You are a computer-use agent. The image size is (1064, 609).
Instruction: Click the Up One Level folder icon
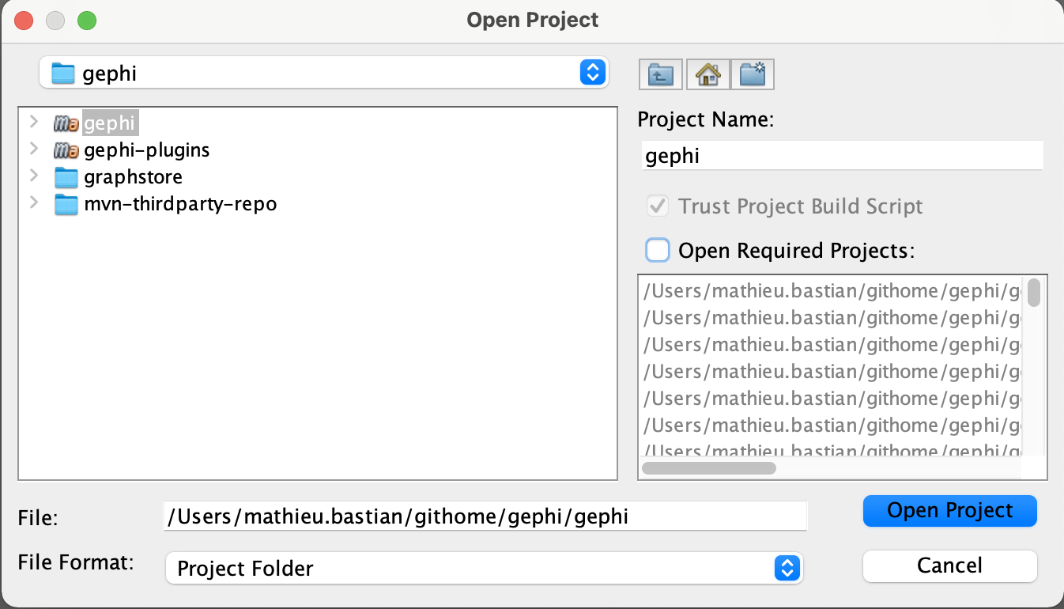pyautogui.click(x=661, y=75)
